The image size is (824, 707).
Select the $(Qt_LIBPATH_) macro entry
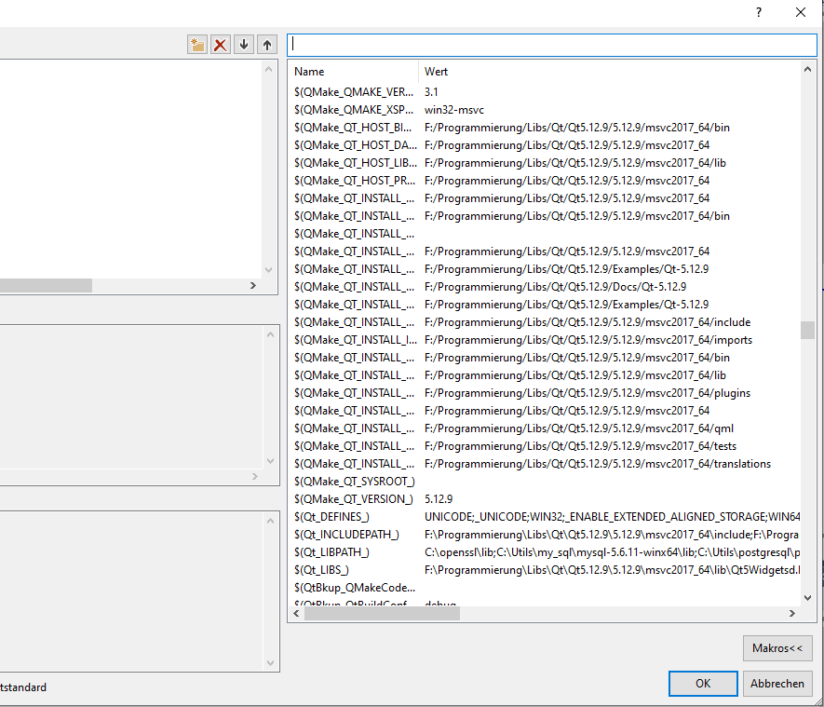331,552
